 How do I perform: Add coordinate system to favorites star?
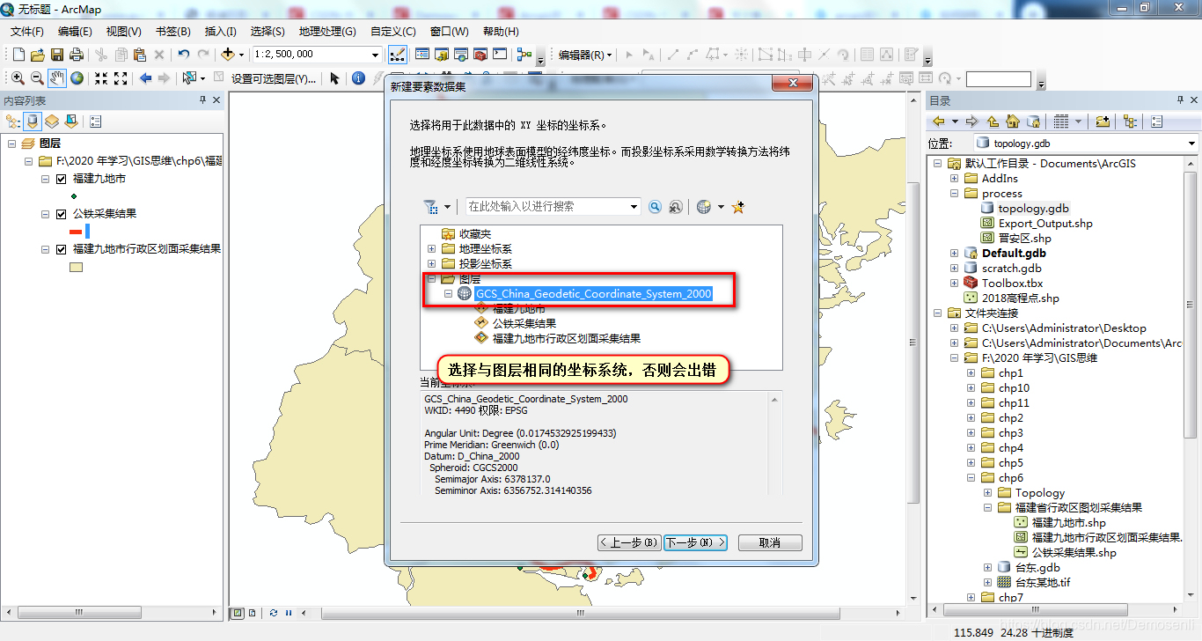pyautogui.click(x=738, y=207)
